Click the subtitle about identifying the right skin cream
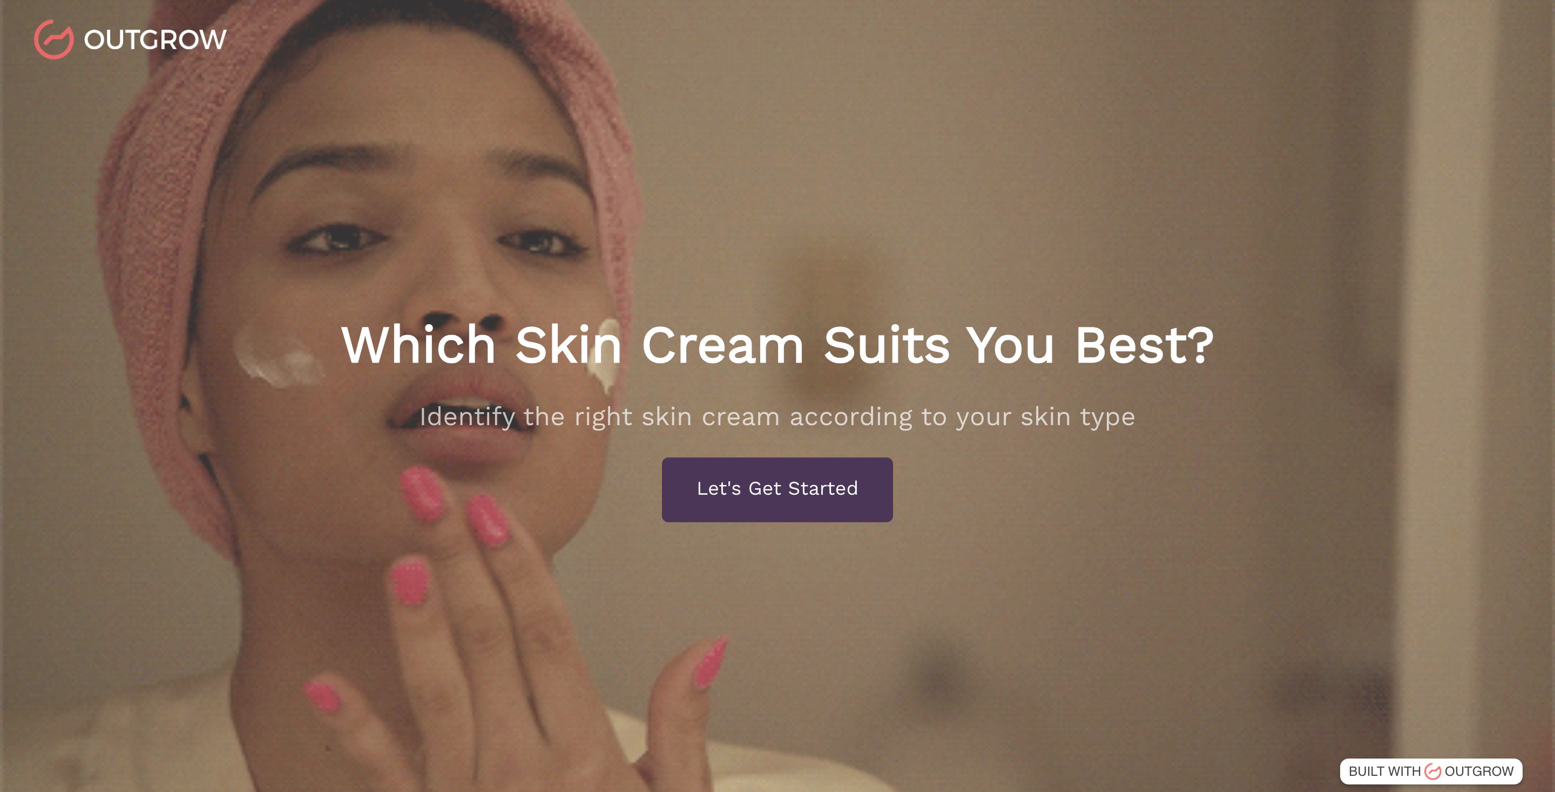 click(x=777, y=417)
